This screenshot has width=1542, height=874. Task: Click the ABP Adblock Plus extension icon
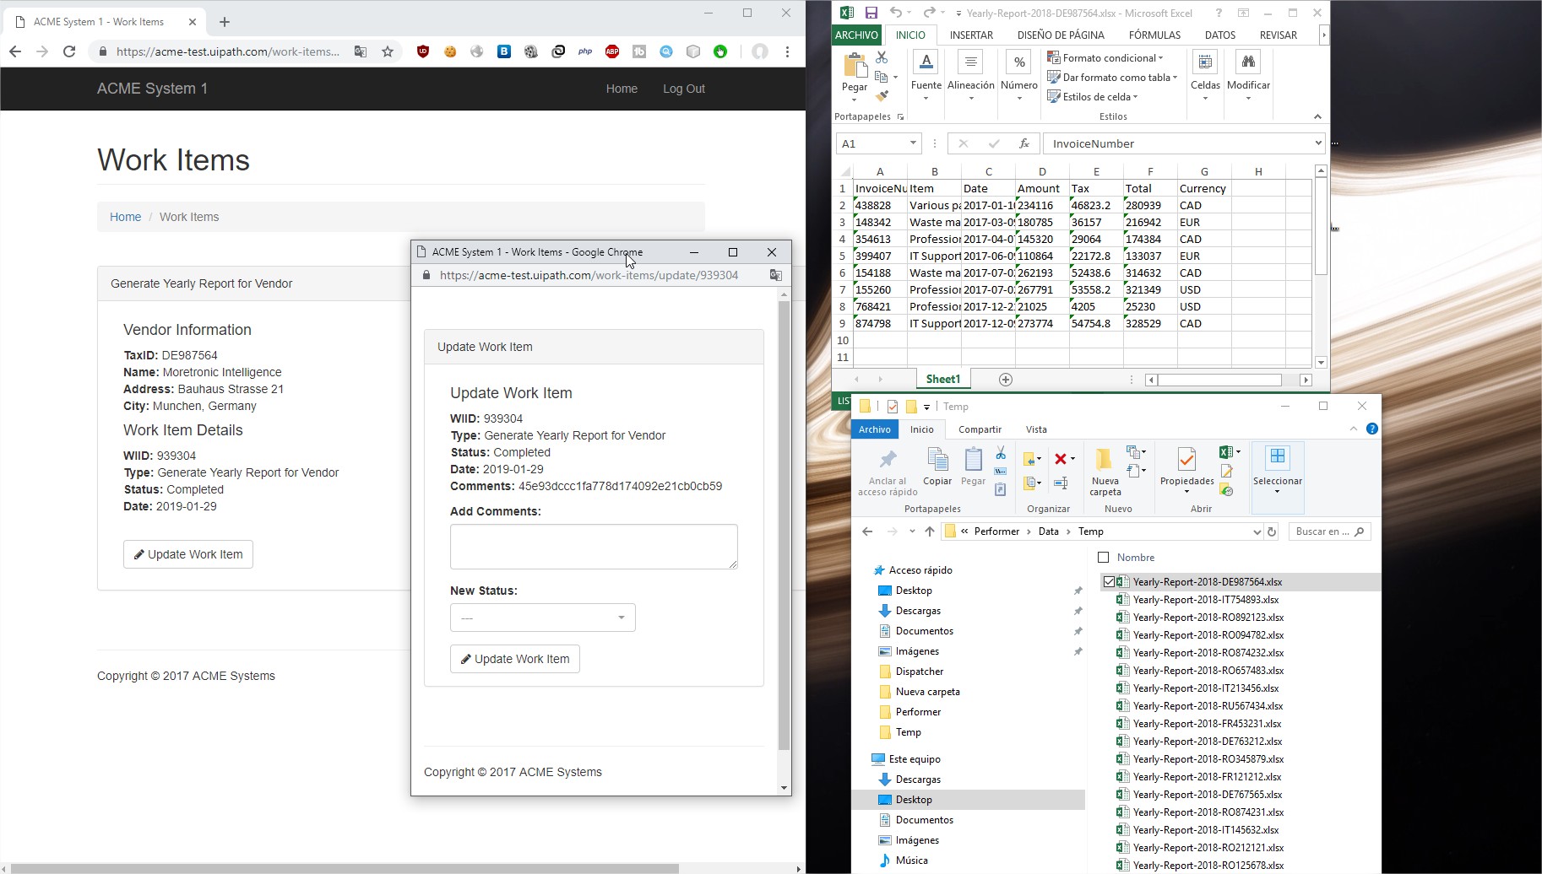point(612,51)
